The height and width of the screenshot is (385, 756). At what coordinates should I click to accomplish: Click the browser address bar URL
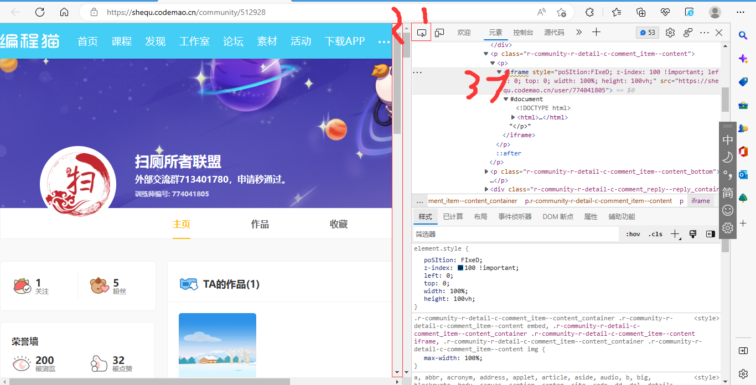click(x=186, y=12)
